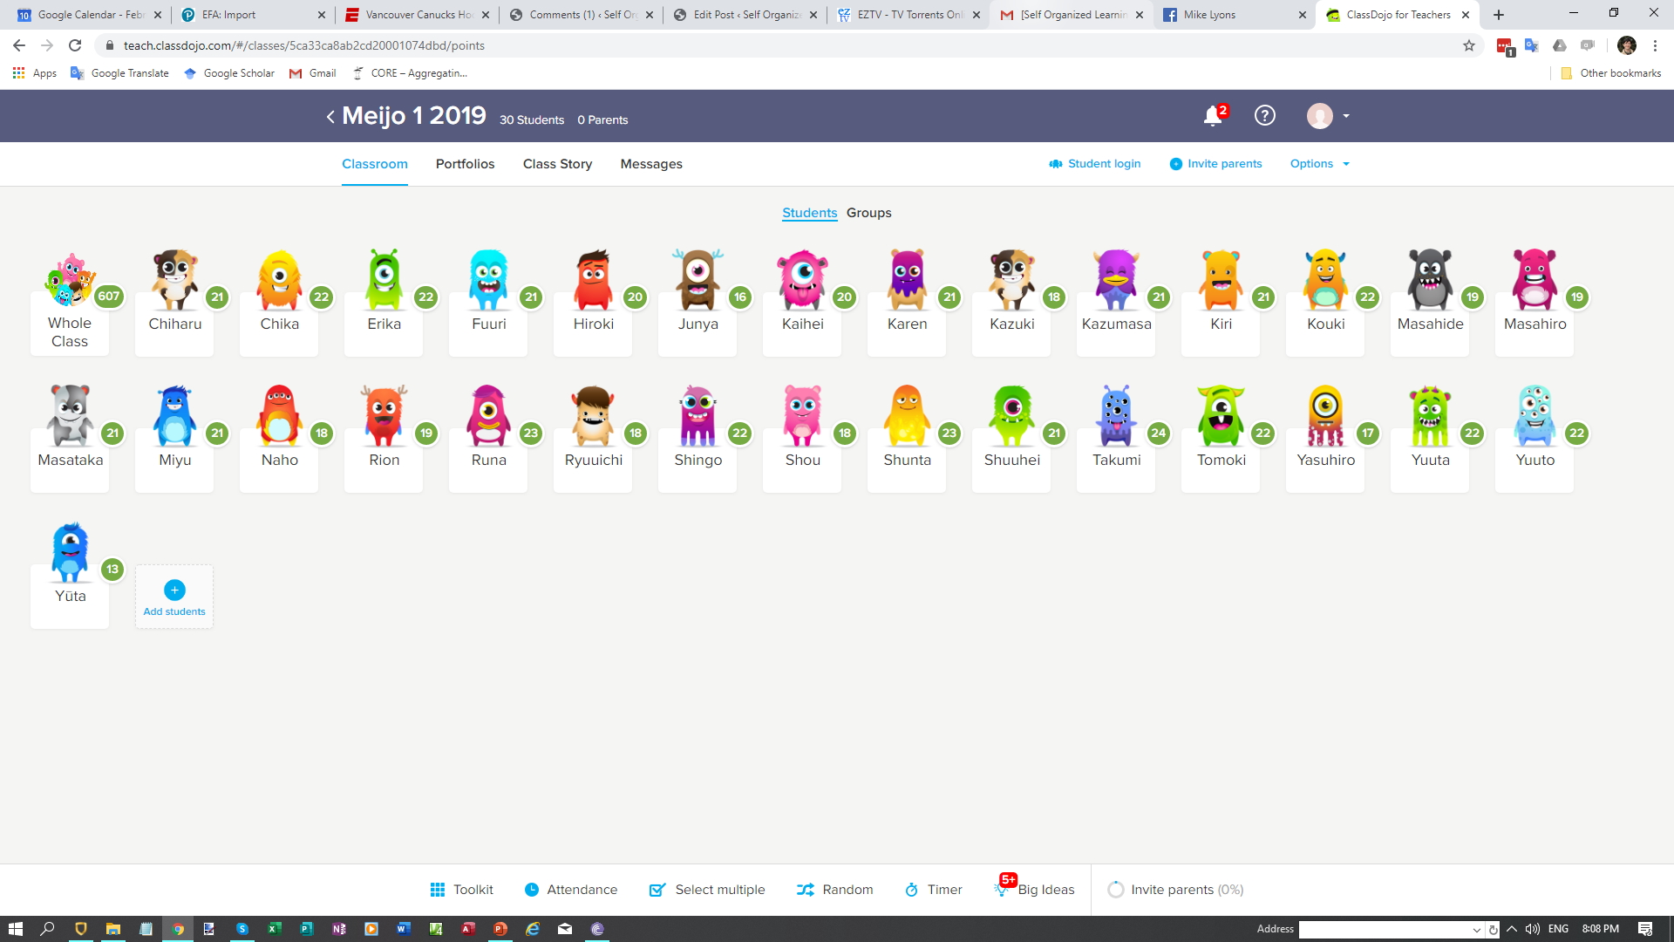This screenshot has height=942, width=1674.
Task: Click Invite parents (0%) progress item
Action: (x=1175, y=890)
